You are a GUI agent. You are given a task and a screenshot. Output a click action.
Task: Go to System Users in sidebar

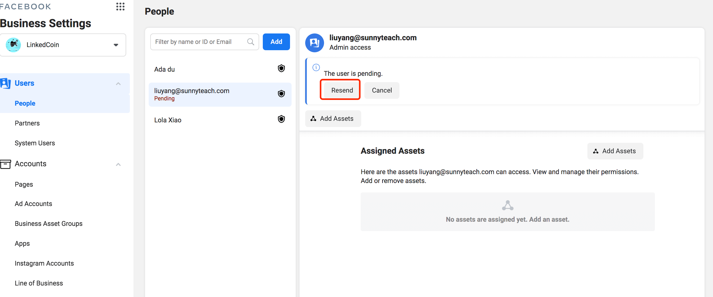35,143
